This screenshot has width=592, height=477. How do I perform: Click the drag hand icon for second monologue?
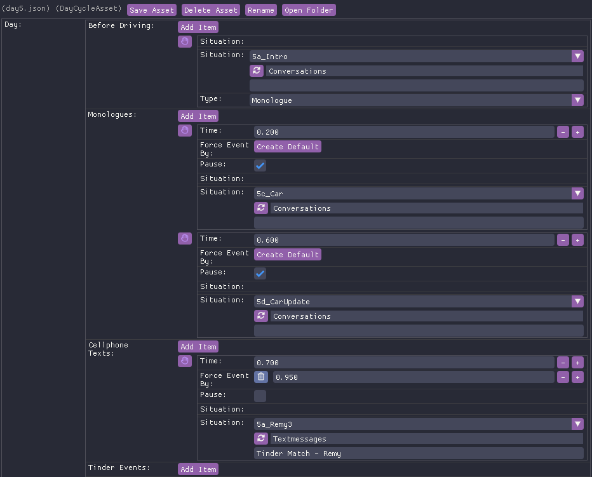click(x=184, y=239)
